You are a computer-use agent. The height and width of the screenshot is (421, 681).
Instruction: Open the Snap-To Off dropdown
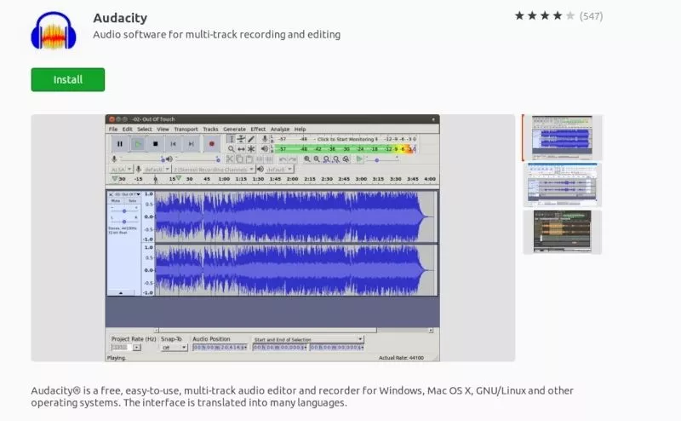coord(174,348)
